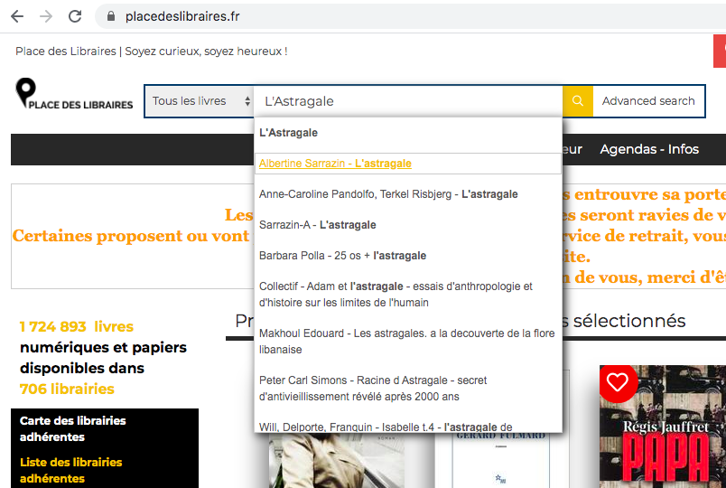Click the address bar URL placedeslibraires.fr
The height and width of the screenshot is (488, 726).
coord(182,16)
